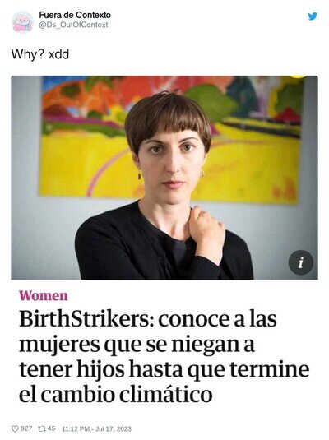Click headline line 'tener hijos hasta que termine'
The width and height of the screenshot is (329, 440).
click(x=164, y=370)
